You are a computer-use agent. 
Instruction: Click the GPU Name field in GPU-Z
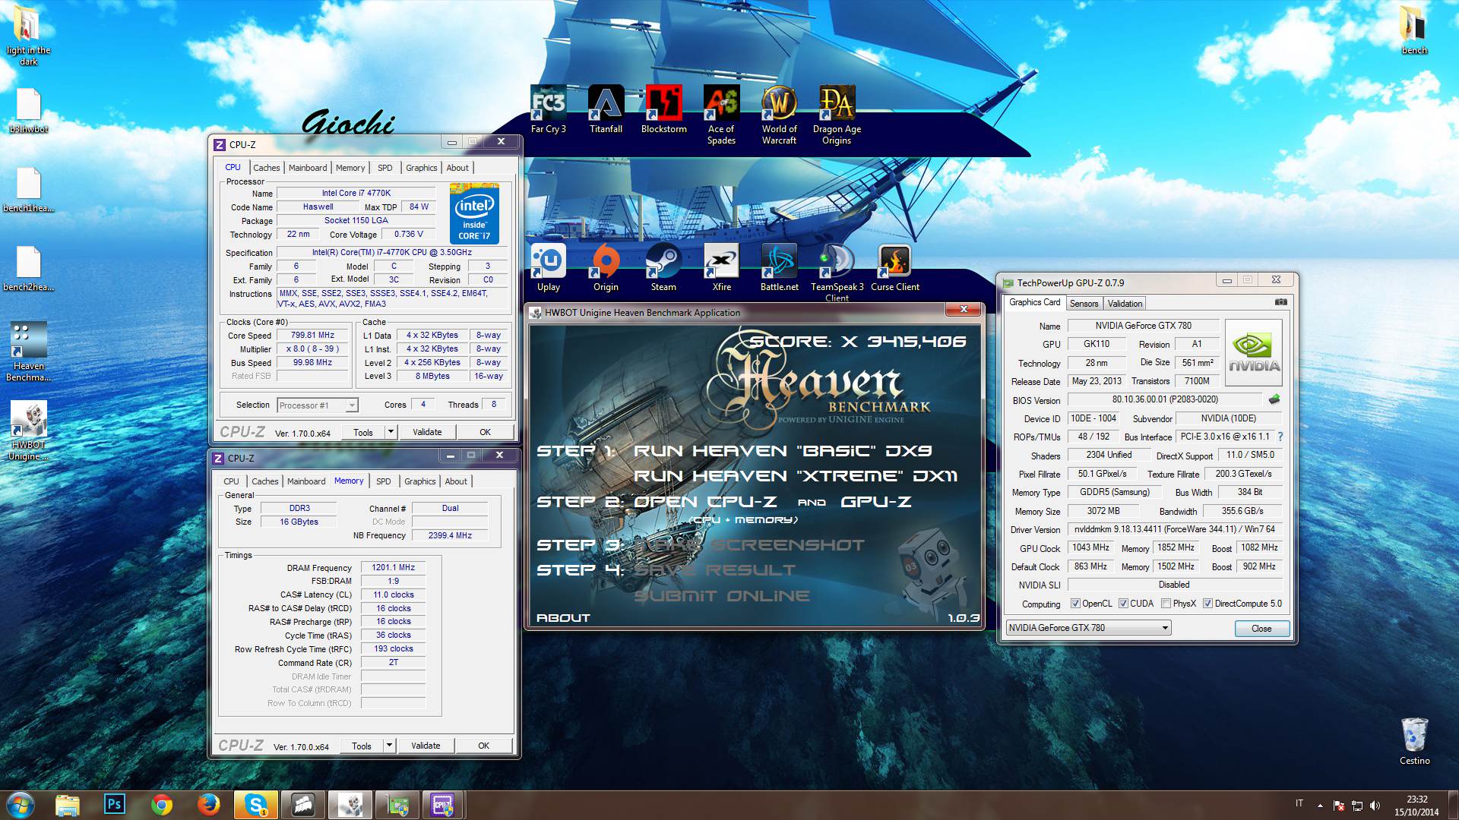point(1143,326)
